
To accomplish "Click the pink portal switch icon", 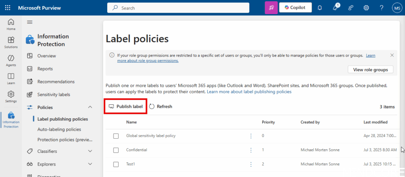I will pos(271,8).
